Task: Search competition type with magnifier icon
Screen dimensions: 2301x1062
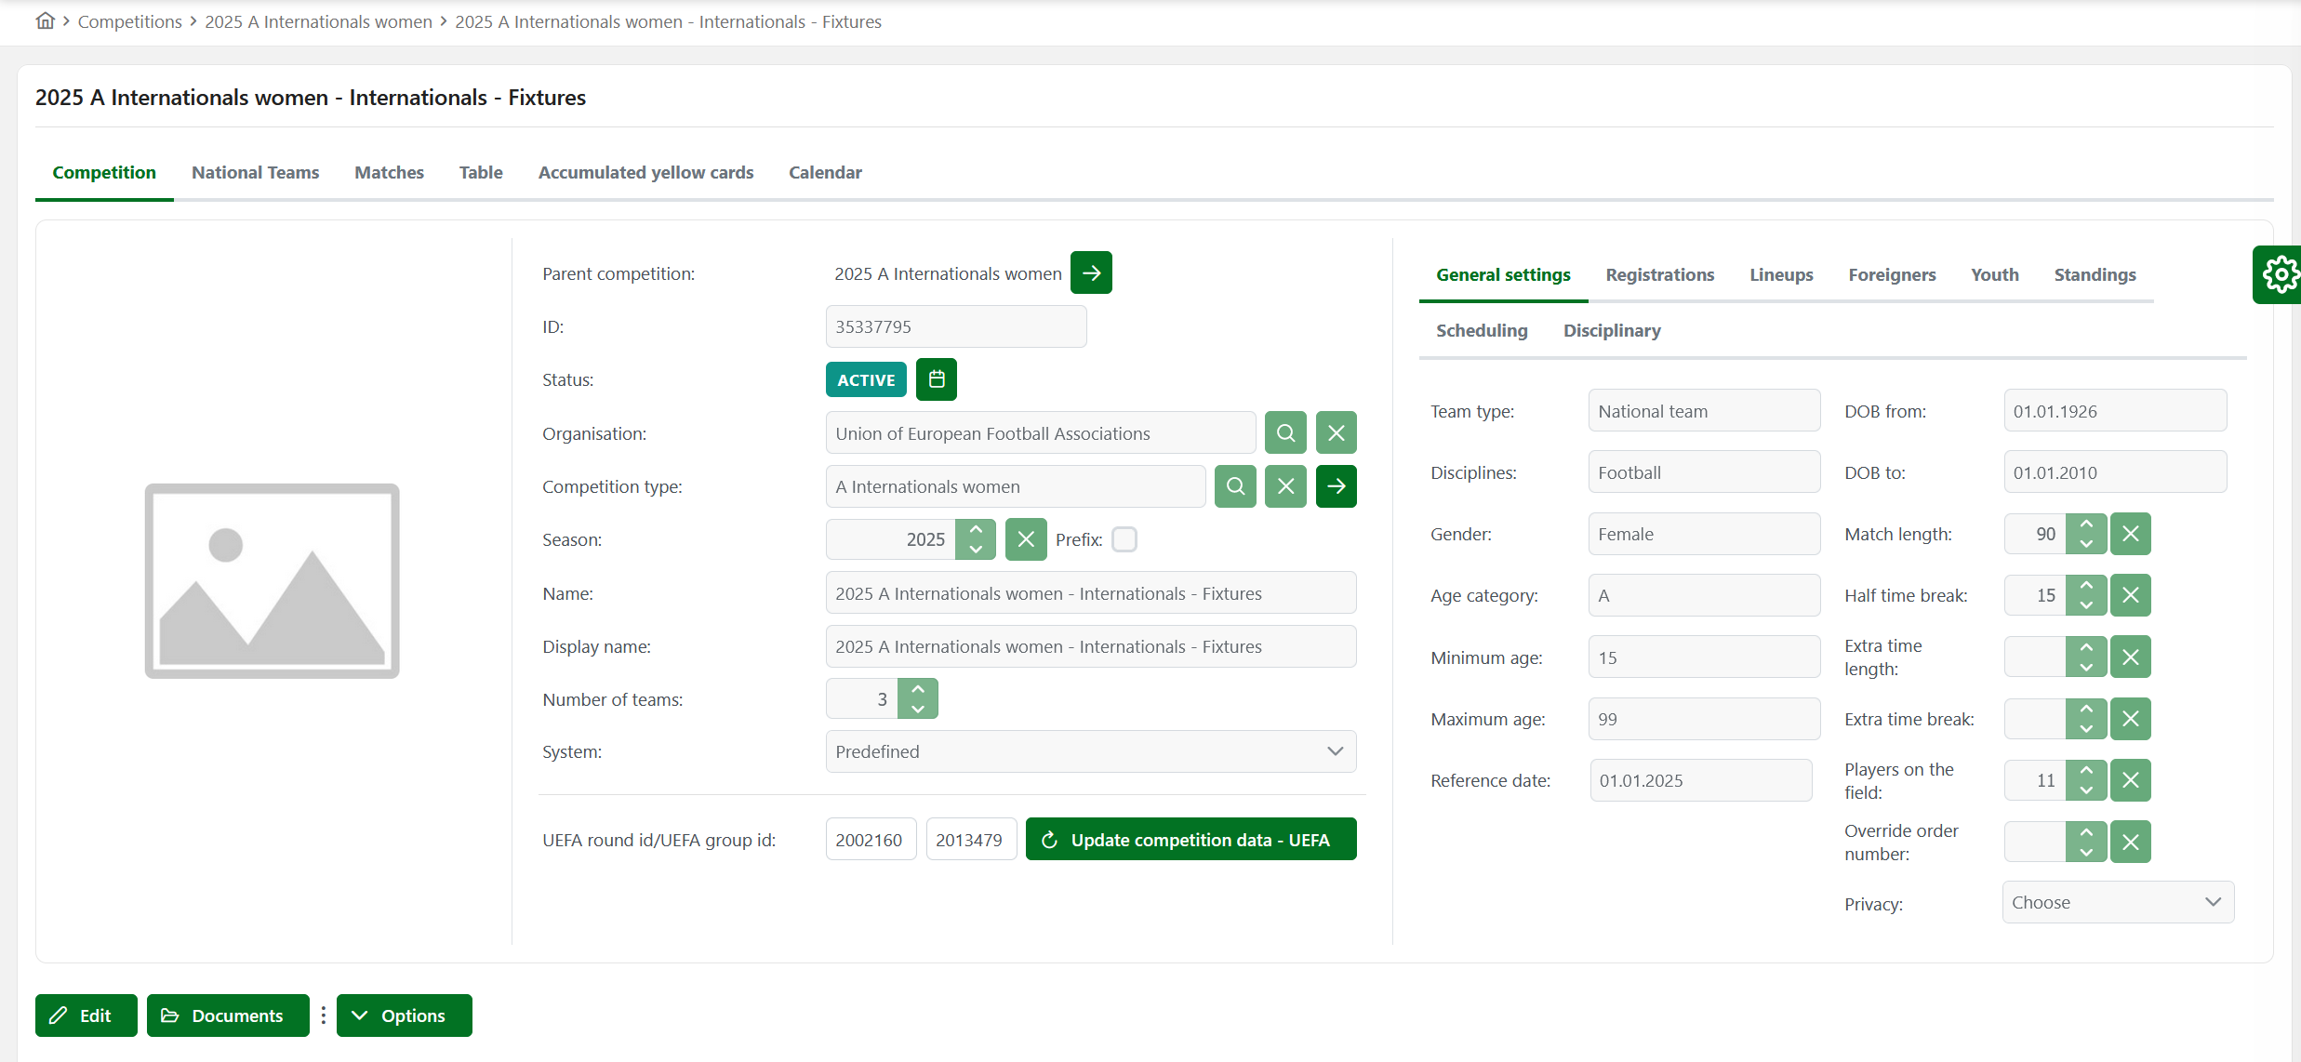Action: click(x=1235, y=485)
